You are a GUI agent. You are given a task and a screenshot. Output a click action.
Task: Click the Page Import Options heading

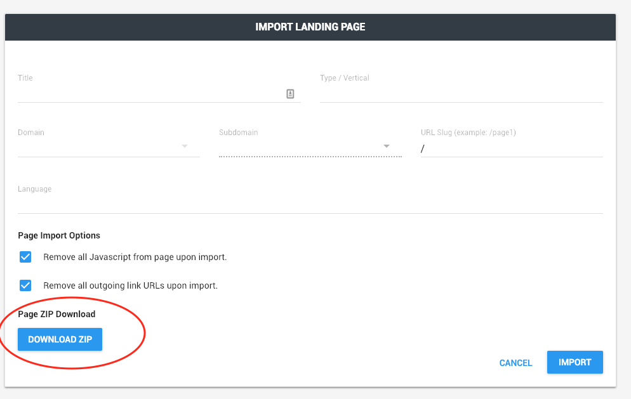point(59,235)
